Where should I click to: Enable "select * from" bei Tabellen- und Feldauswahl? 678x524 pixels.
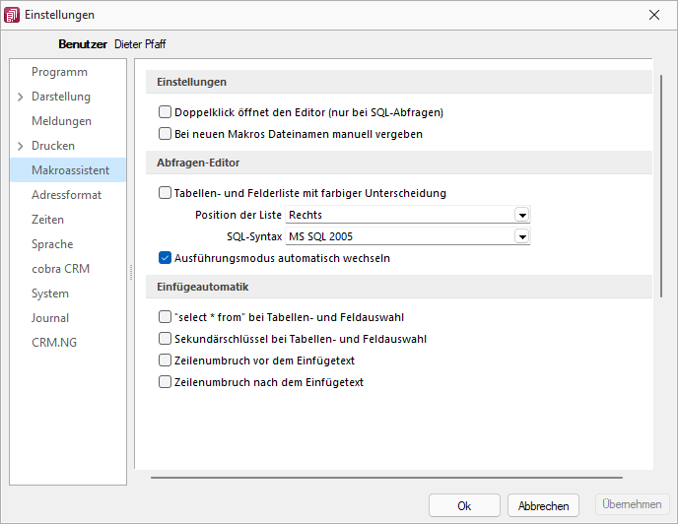[165, 317]
